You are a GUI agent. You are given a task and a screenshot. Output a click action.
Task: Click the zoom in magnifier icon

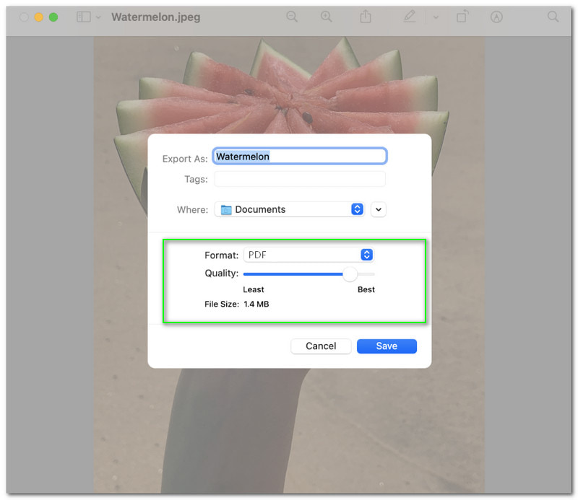(327, 17)
